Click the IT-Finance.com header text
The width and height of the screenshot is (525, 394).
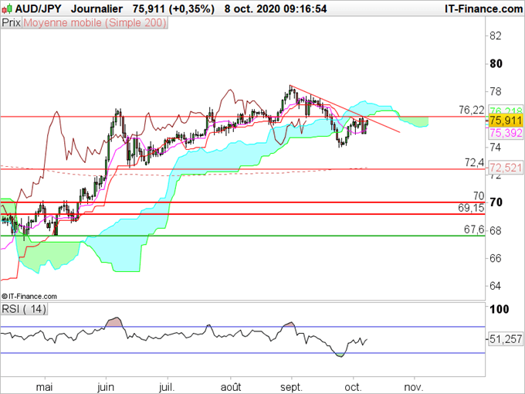pos(483,8)
